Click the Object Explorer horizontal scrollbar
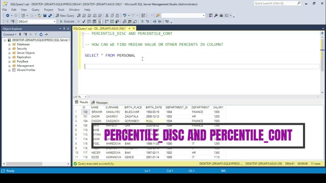This screenshot has height=183, width=326. 36,164
